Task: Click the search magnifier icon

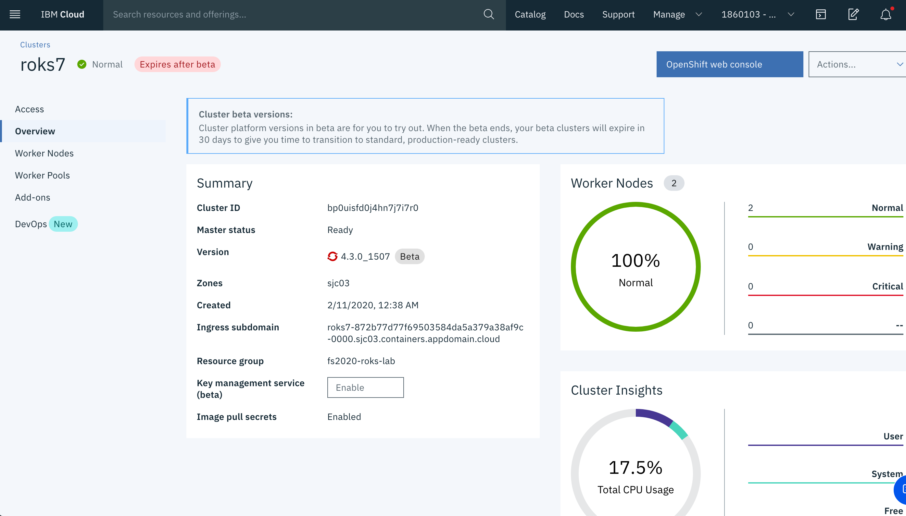Action: click(489, 15)
